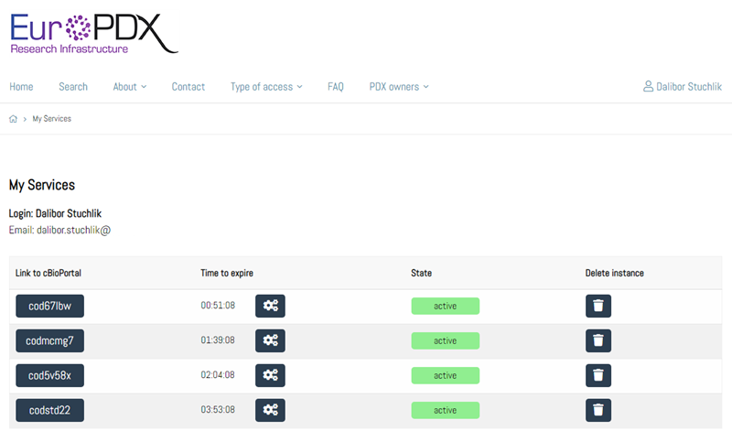The image size is (732, 442).
Task: Open the Dalibor Stuchlik user account link
Action: click(682, 86)
